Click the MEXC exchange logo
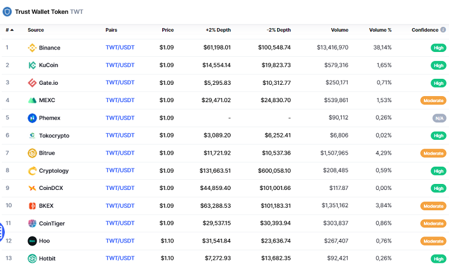The width and height of the screenshot is (449, 267). (x=32, y=100)
